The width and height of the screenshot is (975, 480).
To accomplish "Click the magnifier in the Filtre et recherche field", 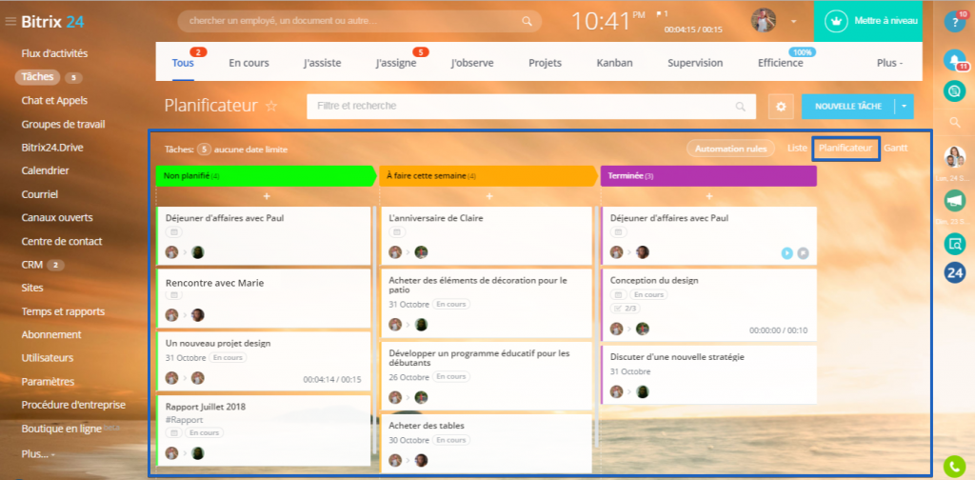I will coord(740,107).
